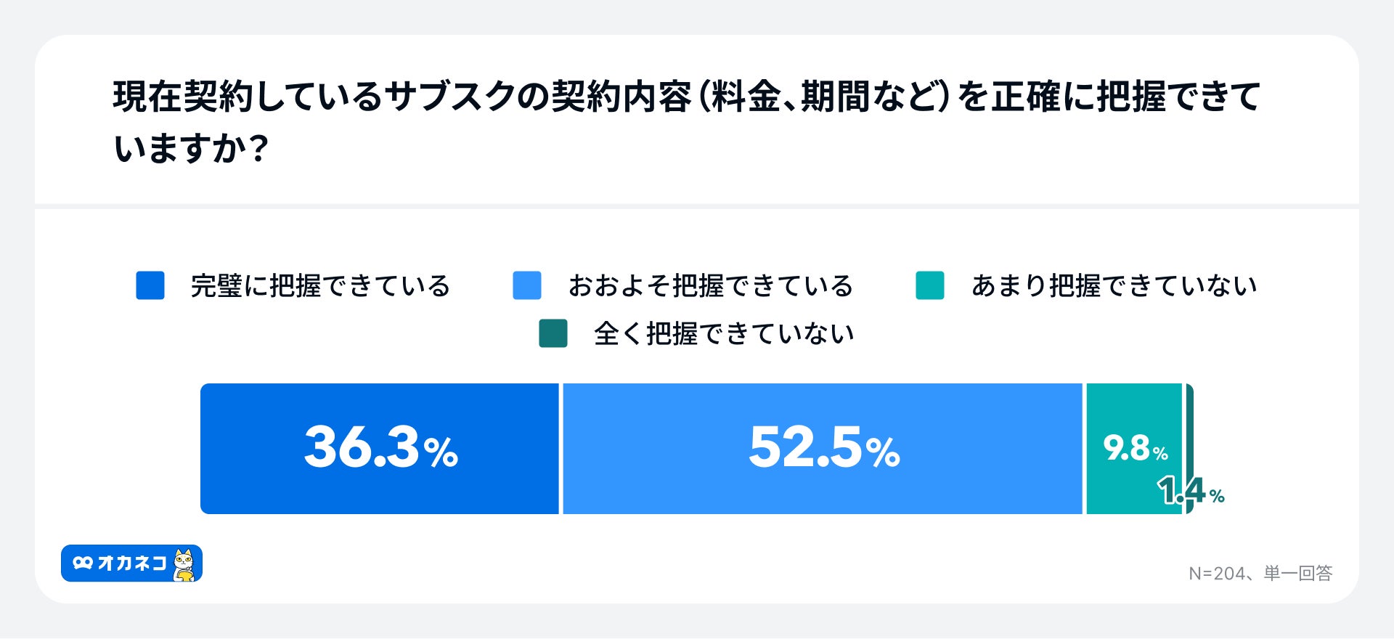Click the N=204、単一回答 footnote
The height and width of the screenshot is (639, 1394).
pyautogui.click(x=1260, y=574)
